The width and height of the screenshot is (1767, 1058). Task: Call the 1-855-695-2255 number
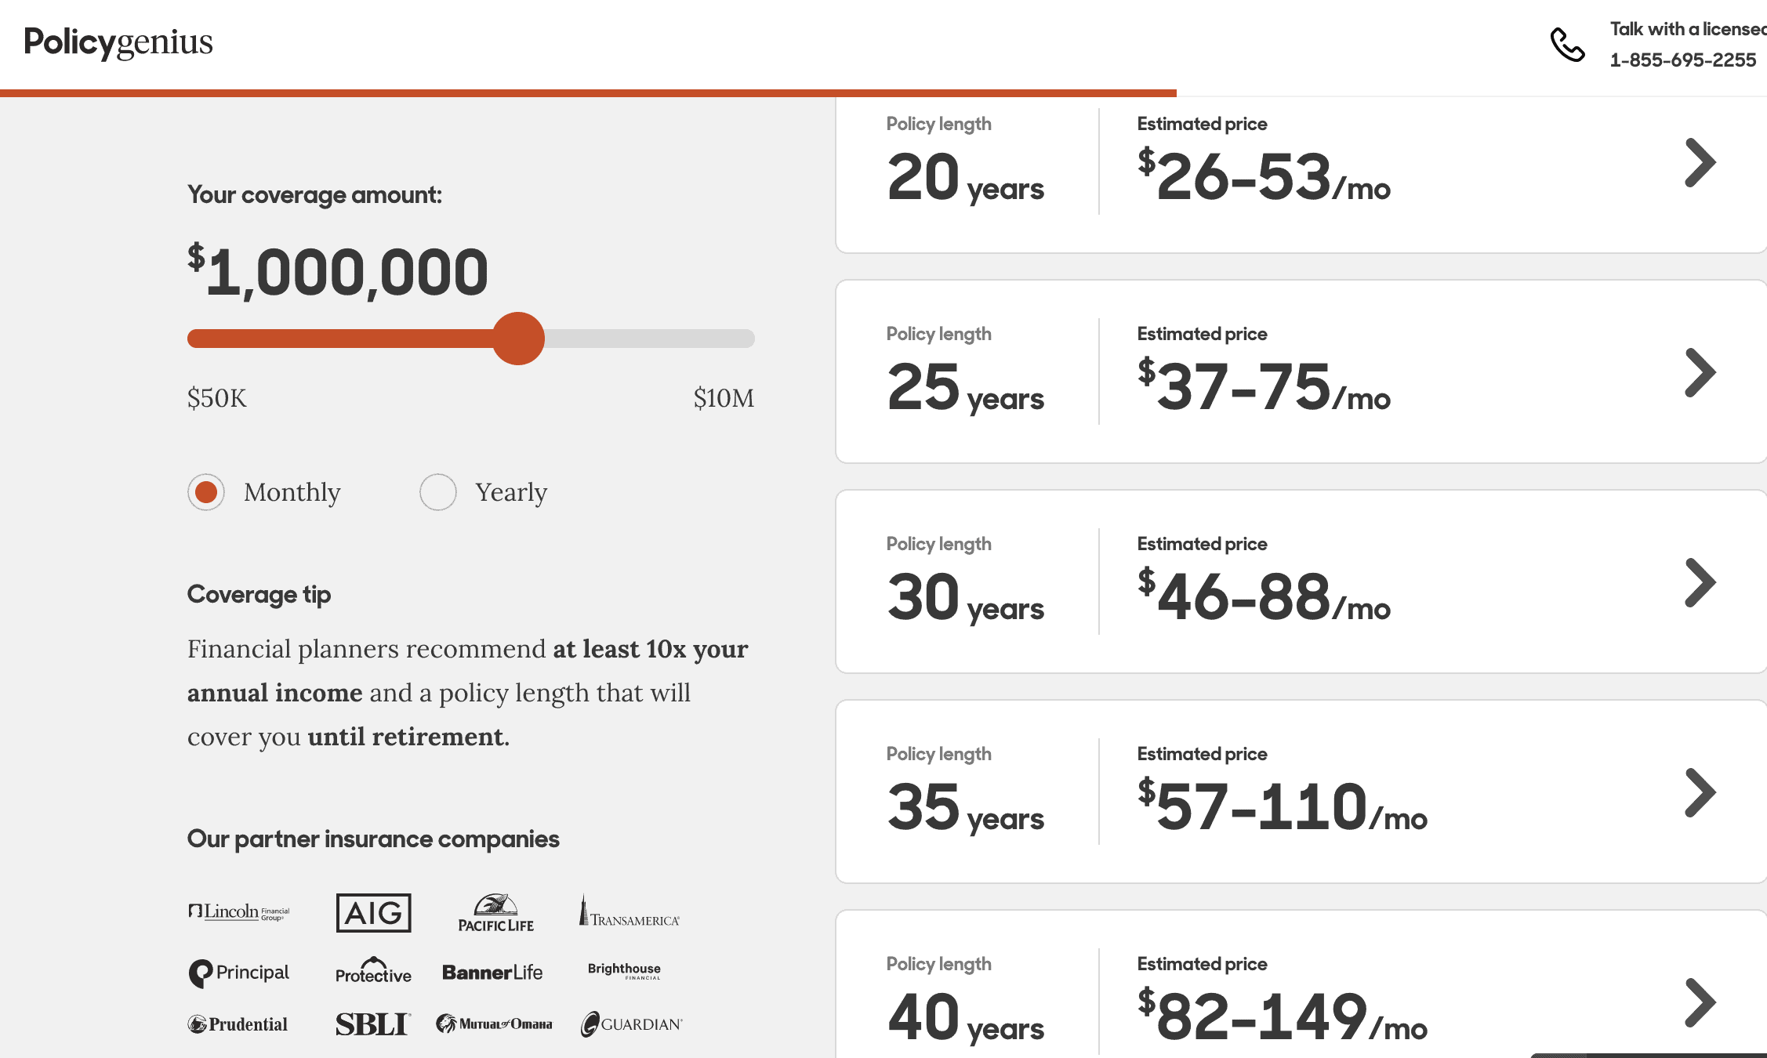1683,60
